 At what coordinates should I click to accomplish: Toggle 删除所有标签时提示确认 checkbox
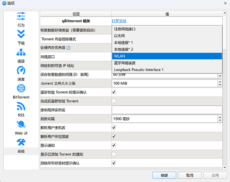coord(114,163)
